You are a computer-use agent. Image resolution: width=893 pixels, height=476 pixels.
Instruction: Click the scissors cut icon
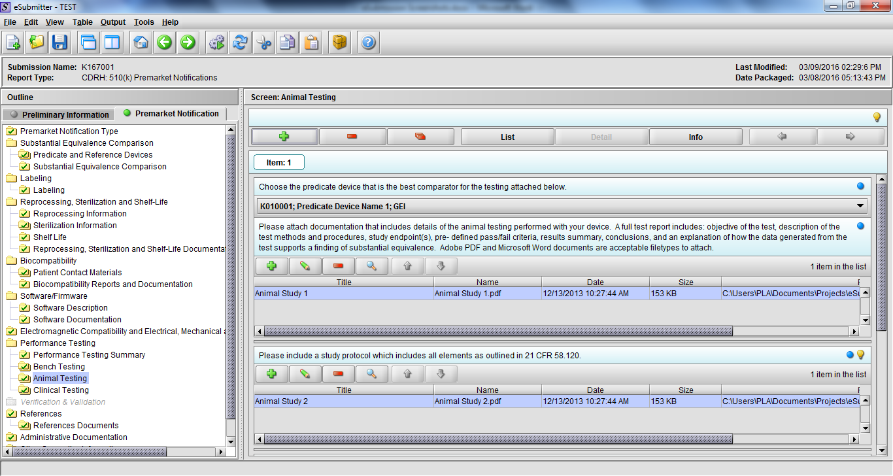point(263,43)
